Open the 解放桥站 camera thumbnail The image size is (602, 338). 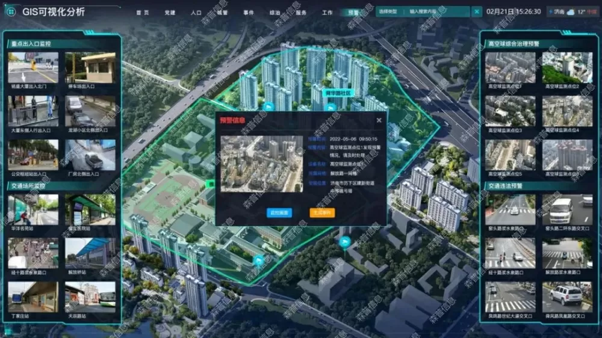tap(90, 253)
